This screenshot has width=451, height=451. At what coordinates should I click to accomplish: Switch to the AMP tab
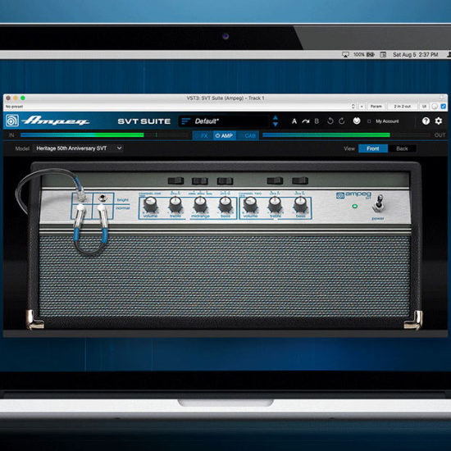(225, 135)
